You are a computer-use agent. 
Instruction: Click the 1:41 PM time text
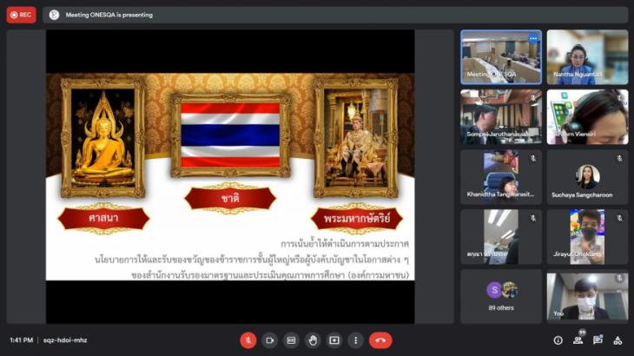point(22,340)
